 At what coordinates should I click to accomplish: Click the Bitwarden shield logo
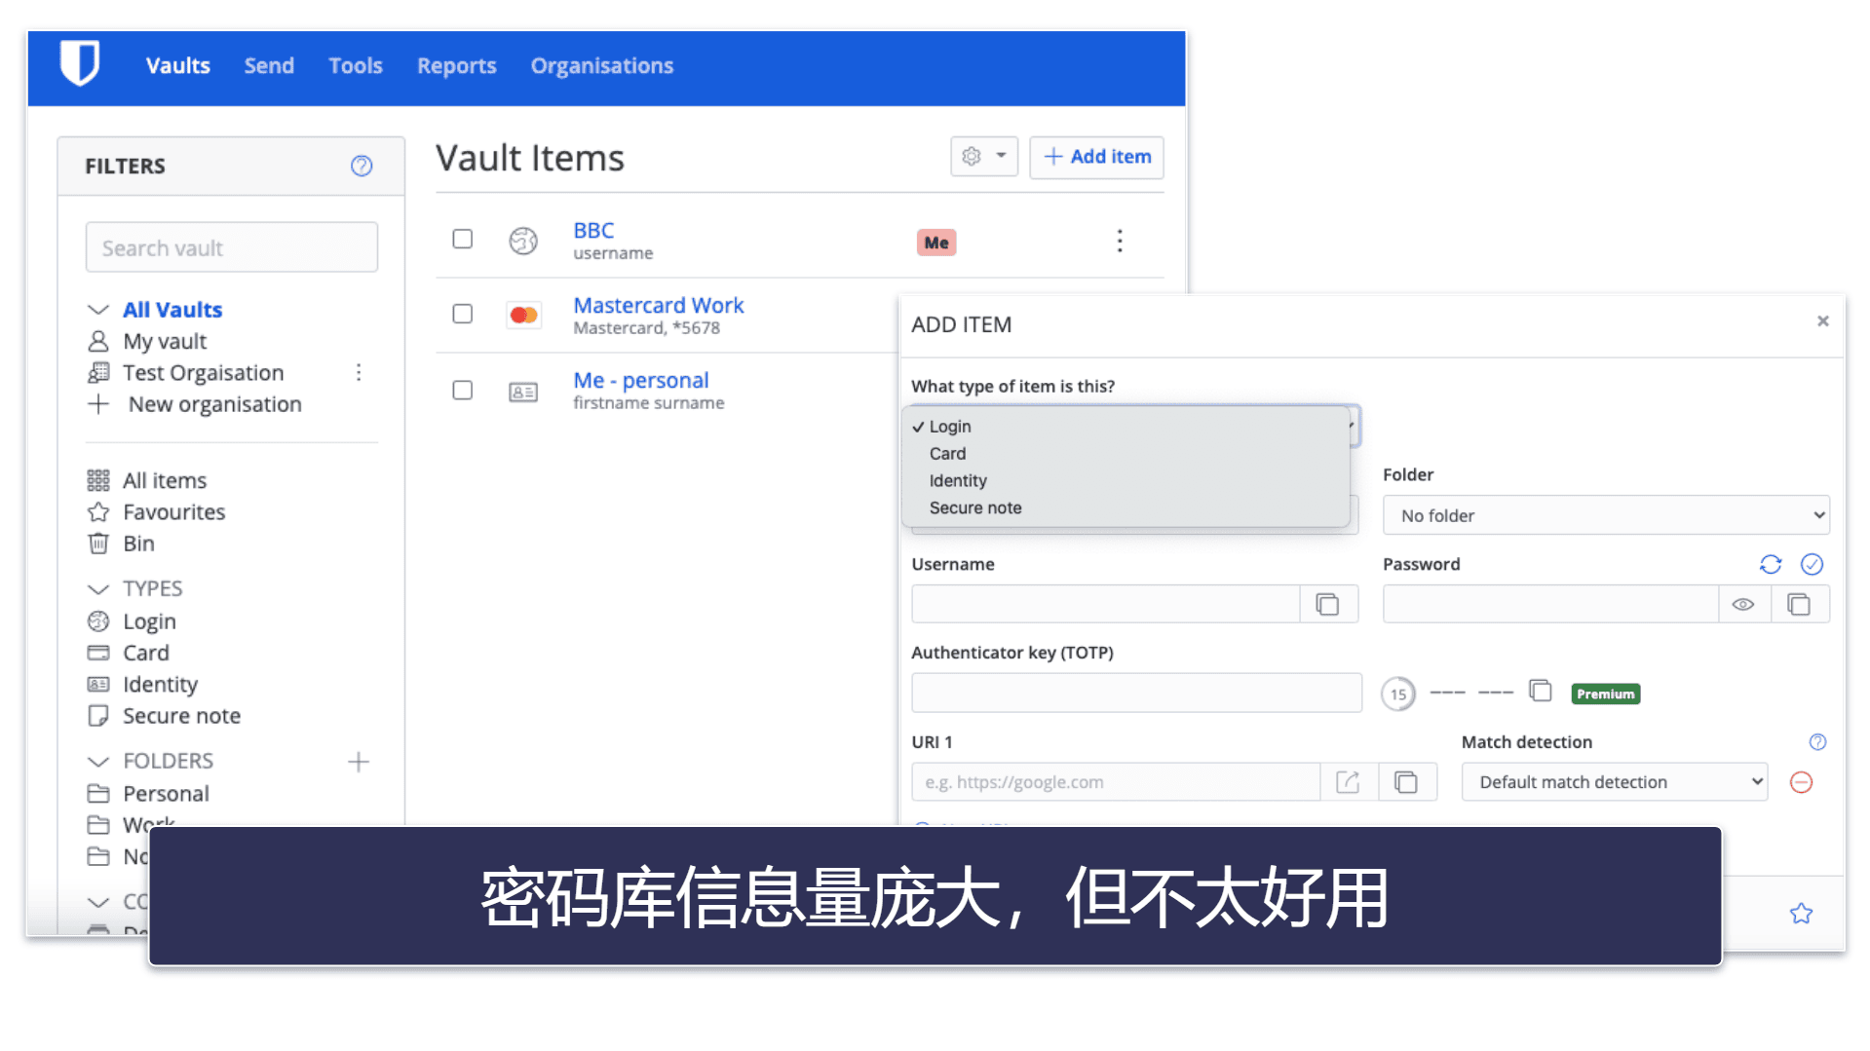click(x=80, y=63)
